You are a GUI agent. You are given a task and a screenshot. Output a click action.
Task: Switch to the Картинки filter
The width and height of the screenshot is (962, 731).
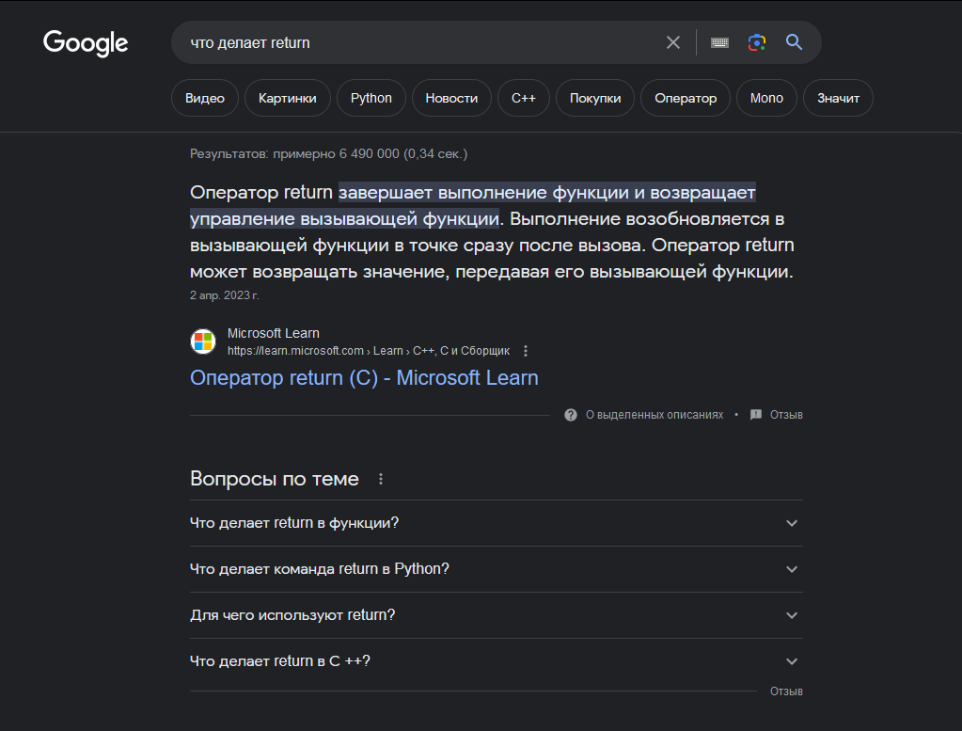[287, 98]
